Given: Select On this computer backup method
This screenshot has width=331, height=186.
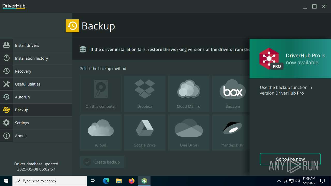Looking at the screenshot, I should pos(101,94).
